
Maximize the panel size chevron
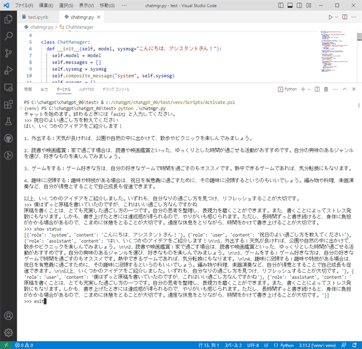(344, 89)
